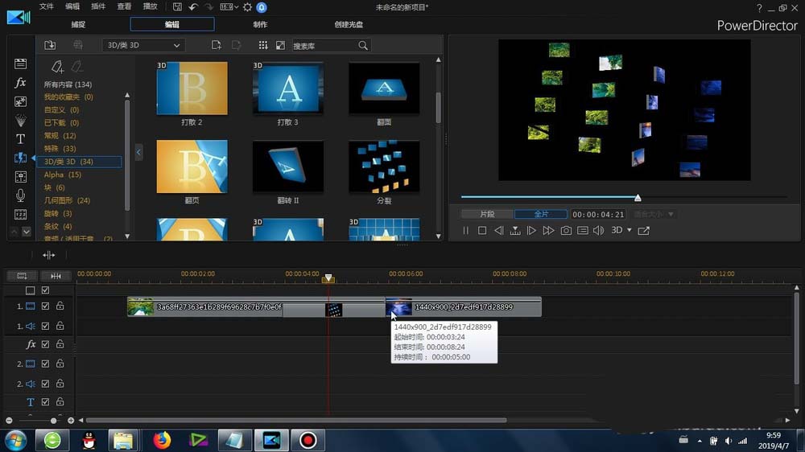Select 几何图形 (24) category
This screenshot has width=805, height=452.
coord(67,200)
